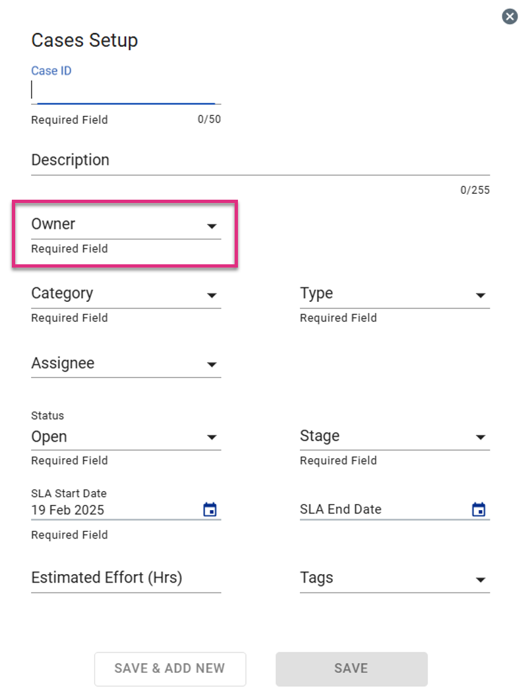The width and height of the screenshot is (526, 696).
Task: Open the SLA Start Date calendar picker
Action: tap(210, 509)
